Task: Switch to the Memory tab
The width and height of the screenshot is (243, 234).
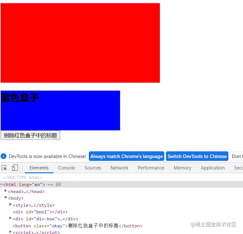Action: 182,168
